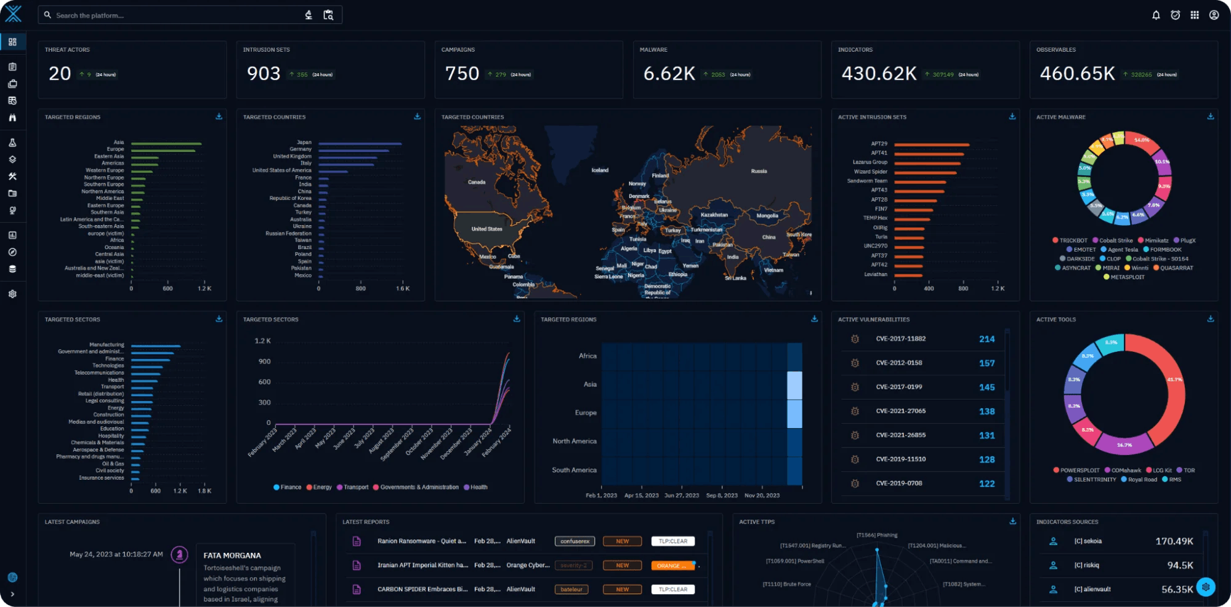Image resolution: width=1231 pixels, height=607 pixels.
Task: Download the Active Tools donut chart
Action: point(1210,319)
